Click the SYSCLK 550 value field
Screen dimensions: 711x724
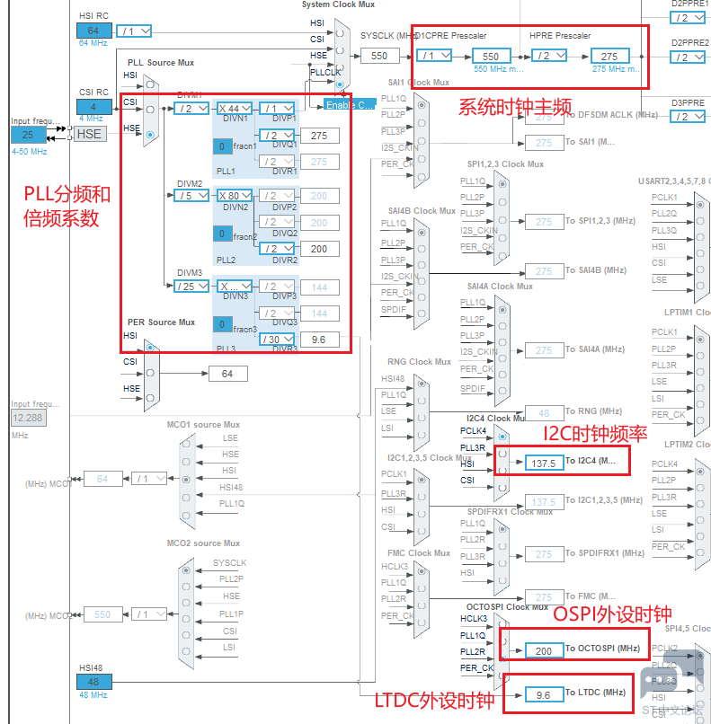(x=378, y=56)
